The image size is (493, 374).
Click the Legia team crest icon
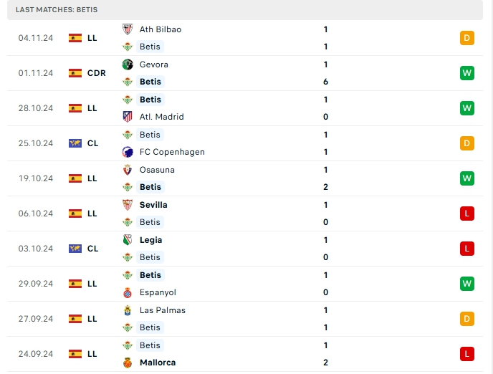[x=128, y=240]
